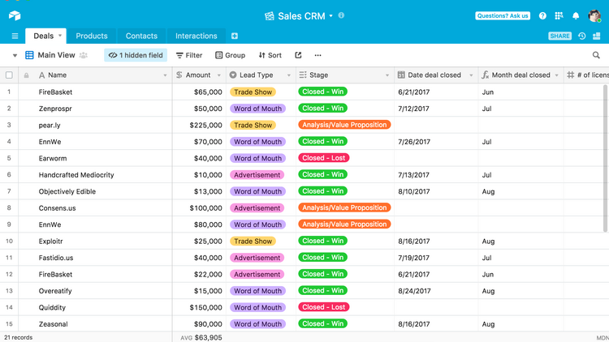Click the Closed - Lost tag for Earworm
This screenshot has width=609, height=342.
tap(324, 158)
